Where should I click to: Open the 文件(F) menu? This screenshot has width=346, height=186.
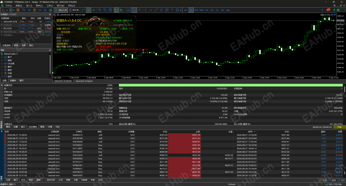tap(9, 5)
